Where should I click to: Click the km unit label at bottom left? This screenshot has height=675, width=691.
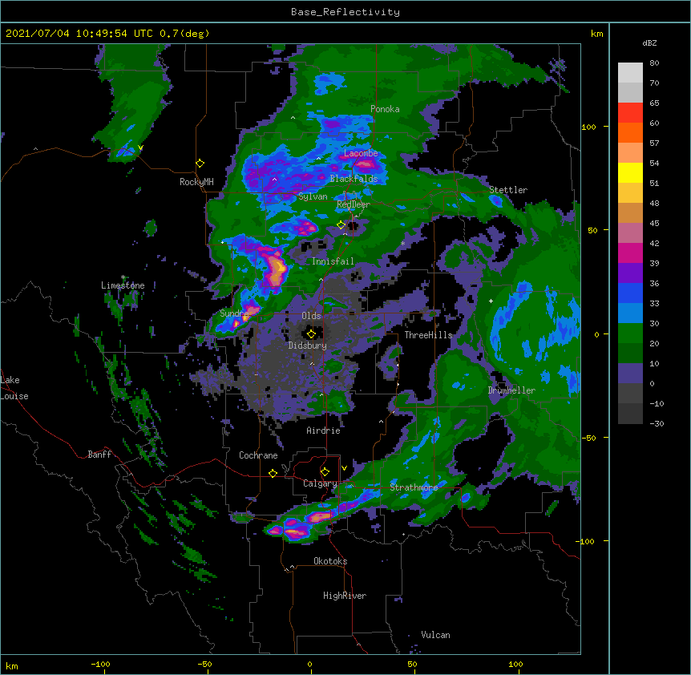point(12,666)
